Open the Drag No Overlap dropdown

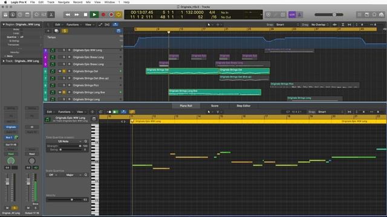tap(320, 25)
